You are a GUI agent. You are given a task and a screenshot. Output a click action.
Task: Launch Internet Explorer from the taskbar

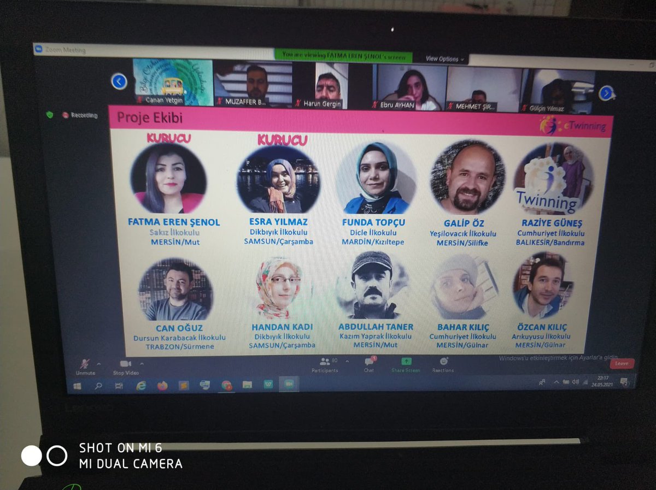[141, 386]
